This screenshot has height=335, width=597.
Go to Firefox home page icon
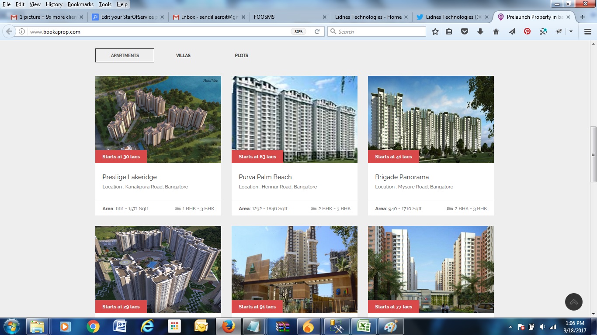[x=496, y=31]
